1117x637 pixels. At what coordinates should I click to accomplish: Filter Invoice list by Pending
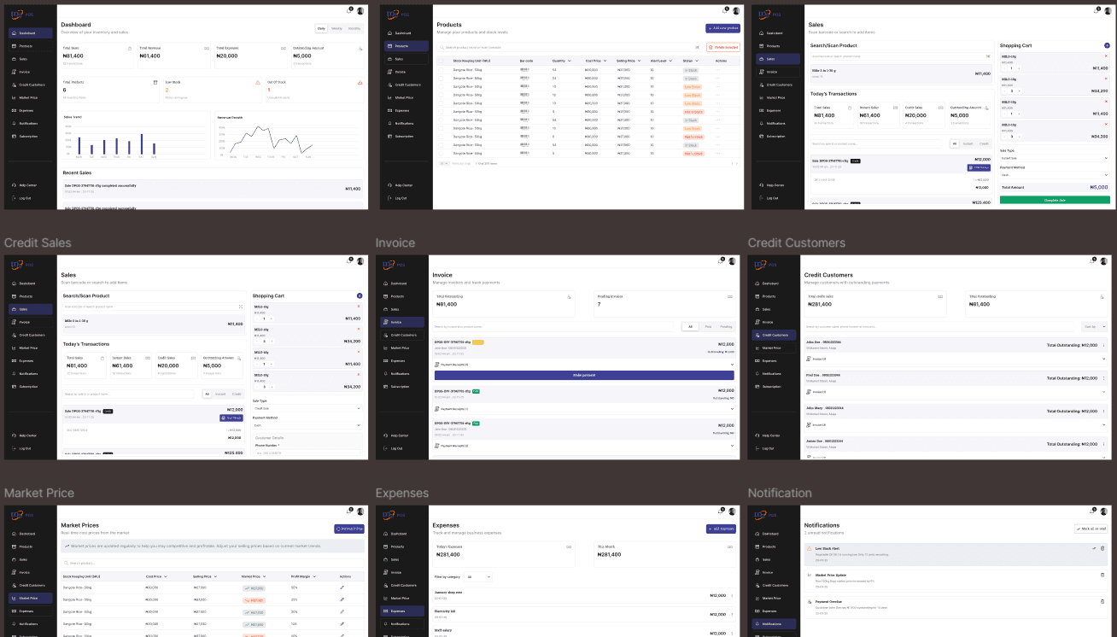pos(726,326)
